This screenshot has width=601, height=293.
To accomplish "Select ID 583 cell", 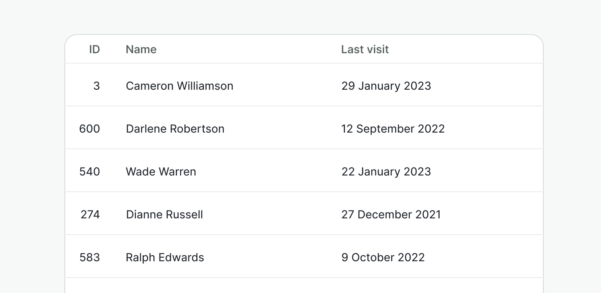I will tap(89, 257).
